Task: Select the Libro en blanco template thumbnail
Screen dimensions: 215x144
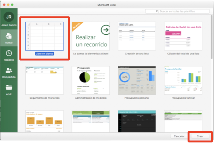Action: (x=44, y=36)
